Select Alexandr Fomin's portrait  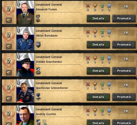click(x=25, y=13)
